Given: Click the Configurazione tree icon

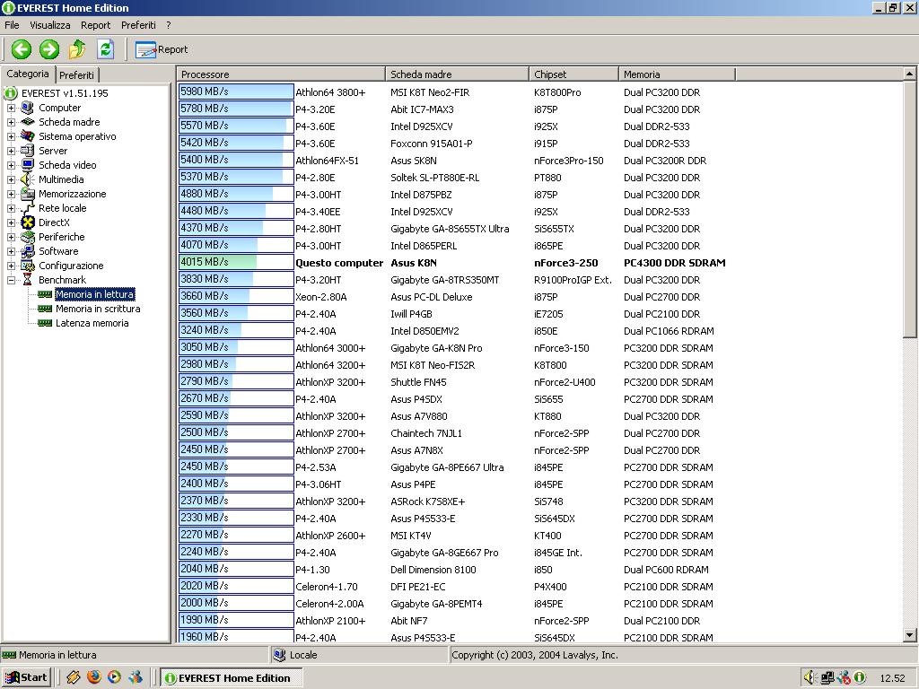Looking at the screenshot, I should (x=28, y=266).
